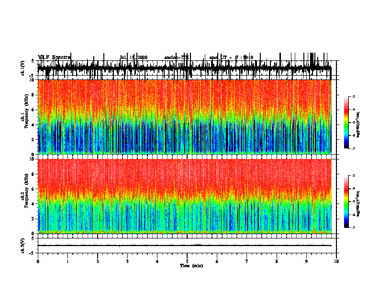379x293 pixels.
Task: Click the '2' kHz tick on ch.2 frequency axis
Action: click(x=33, y=219)
